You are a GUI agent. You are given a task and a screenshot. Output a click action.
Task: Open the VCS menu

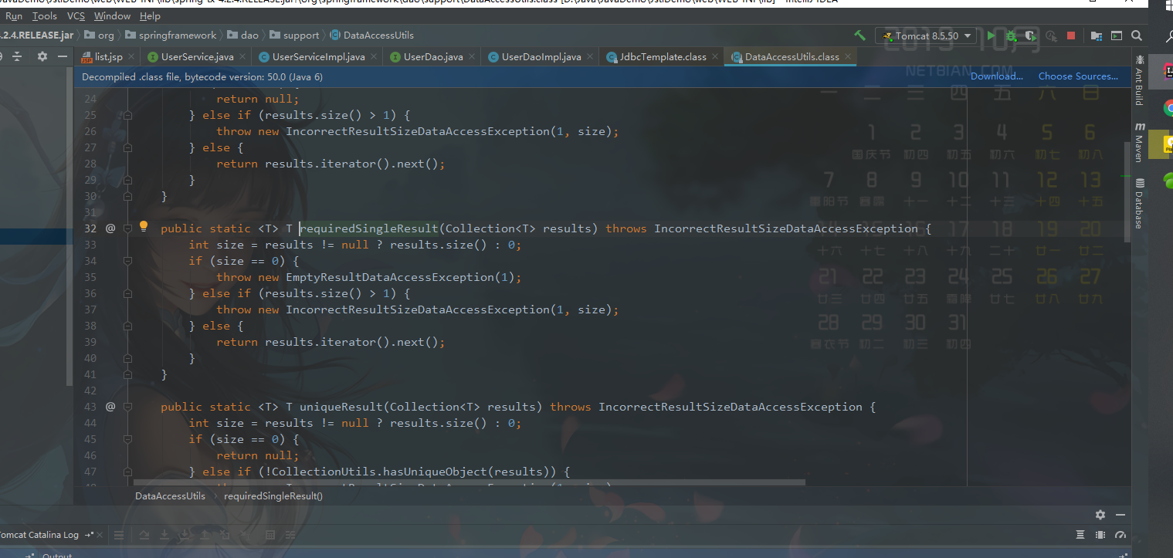click(75, 15)
